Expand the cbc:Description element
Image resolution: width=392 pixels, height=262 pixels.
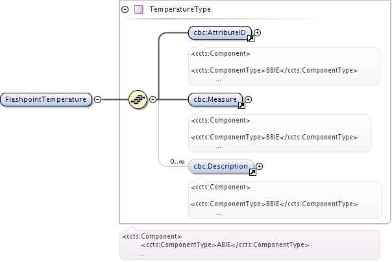click(260, 166)
